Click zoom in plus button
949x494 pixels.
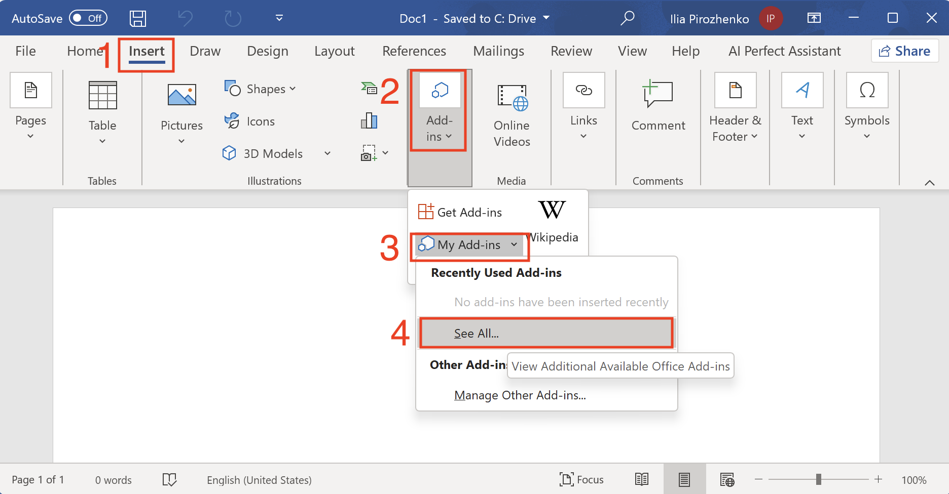point(879,479)
